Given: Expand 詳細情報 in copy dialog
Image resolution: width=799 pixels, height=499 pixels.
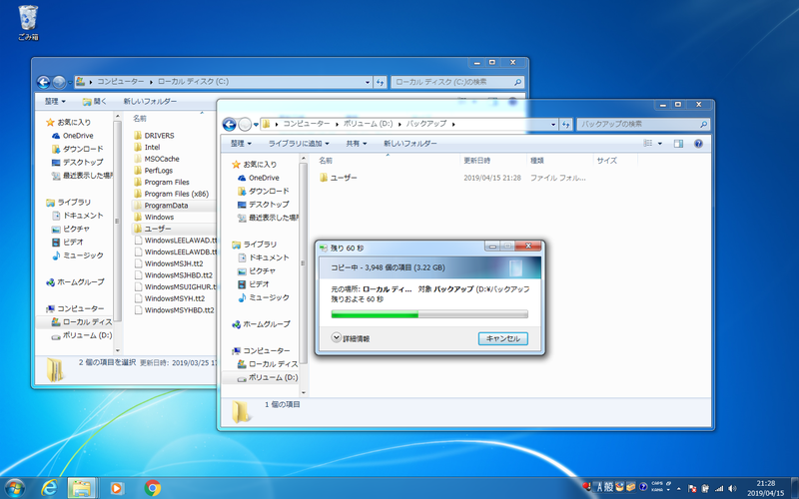Looking at the screenshot, I should pos(351,338).
